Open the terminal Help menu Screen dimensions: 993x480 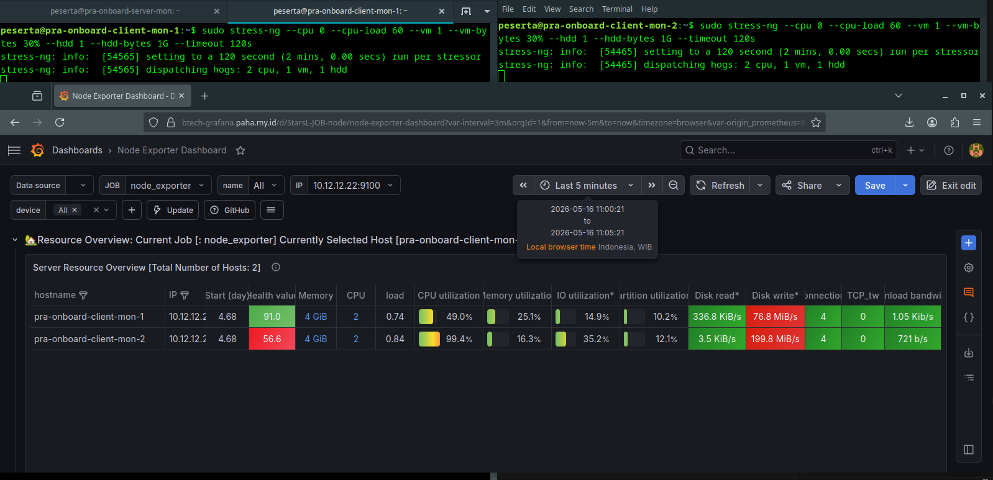click(x=649, y=9)
